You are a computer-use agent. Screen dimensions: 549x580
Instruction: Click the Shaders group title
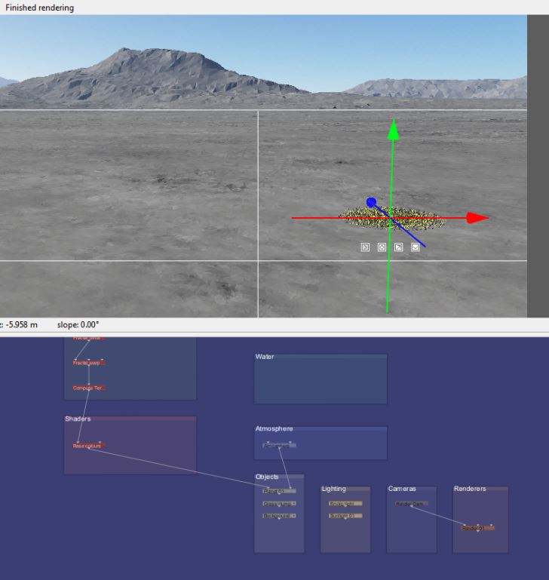(78, 419)
